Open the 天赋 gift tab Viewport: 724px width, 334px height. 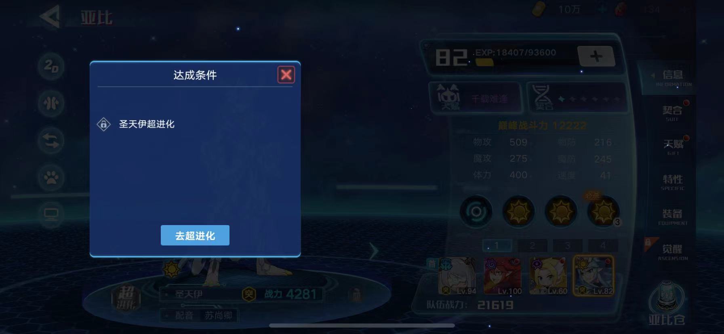[673, 147]
